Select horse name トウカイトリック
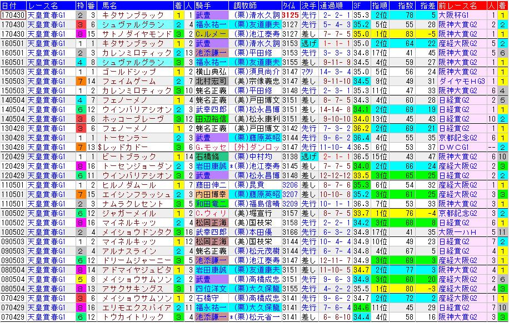The height and width of the screenshot is (323, 509). [x=133, y=317]
